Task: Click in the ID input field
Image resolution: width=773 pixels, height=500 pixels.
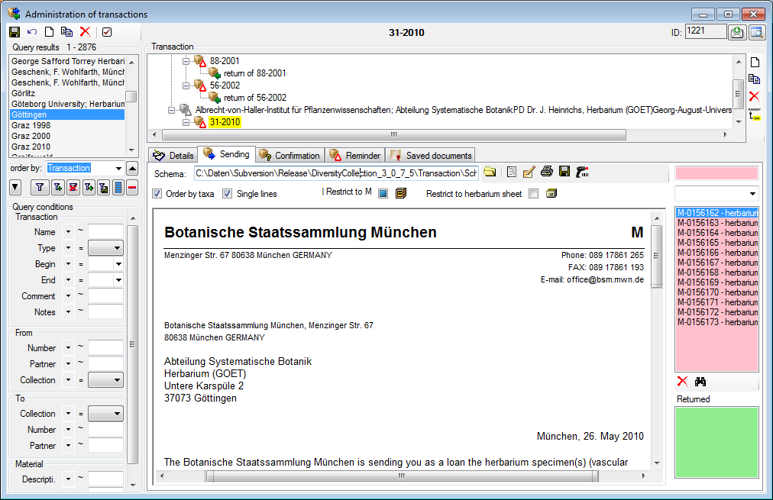Action: tap(706, 31)
